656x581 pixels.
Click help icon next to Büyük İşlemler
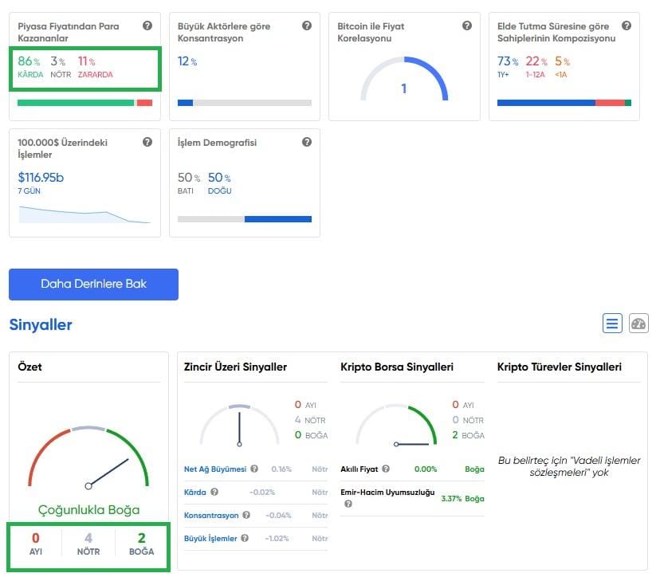tap(245, 539)
